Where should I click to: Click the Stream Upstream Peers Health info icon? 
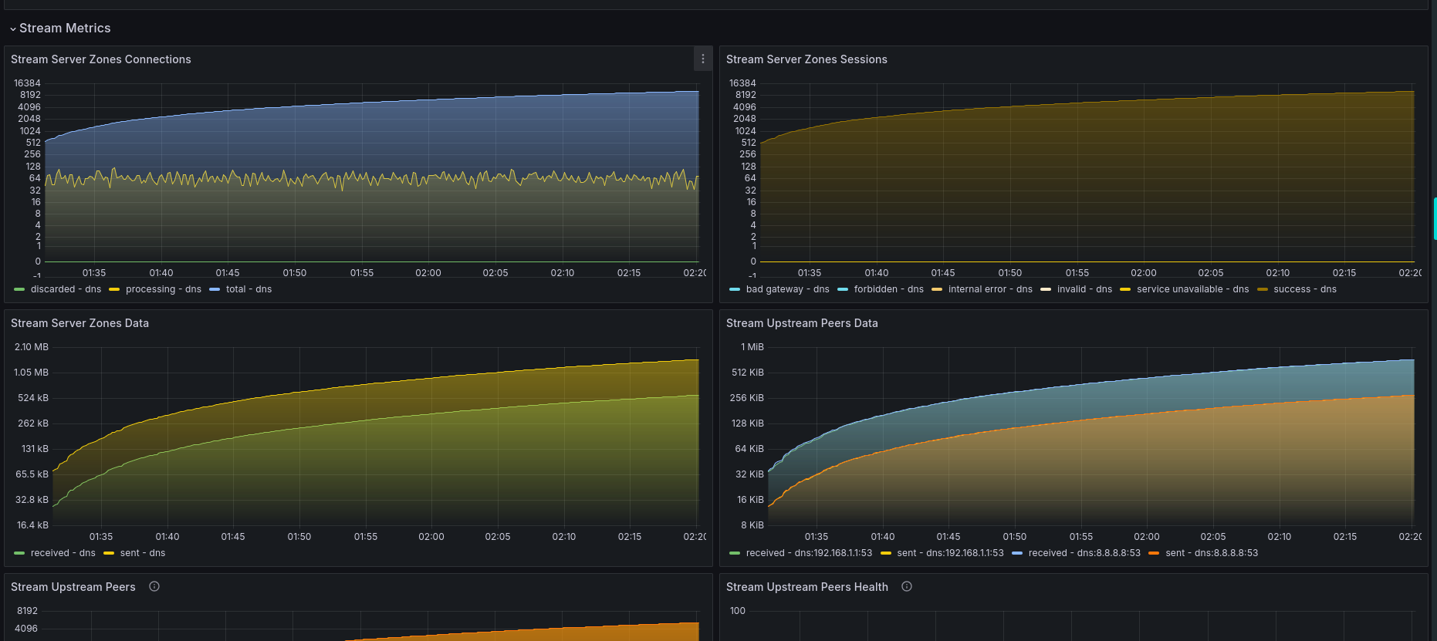tap(907, 586)
